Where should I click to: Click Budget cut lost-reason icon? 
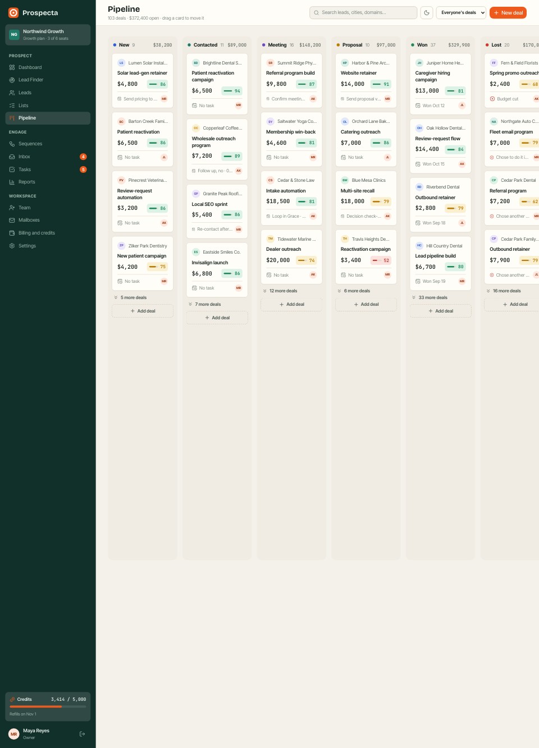492,99
